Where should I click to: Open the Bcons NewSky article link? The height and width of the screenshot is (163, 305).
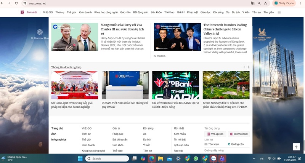pos(225,105)
